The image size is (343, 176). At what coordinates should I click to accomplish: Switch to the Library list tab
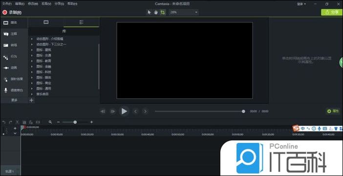coord(82,22)
